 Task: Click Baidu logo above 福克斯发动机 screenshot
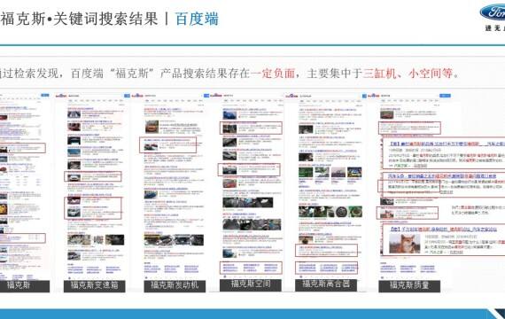point(137,96)
